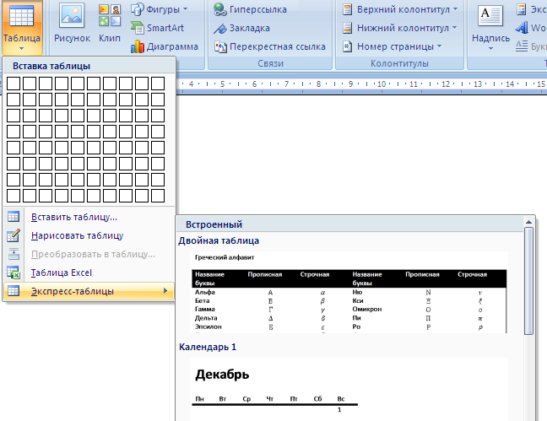Click the Связи group label
Screen dimensions: 547x421
(270, 63)
